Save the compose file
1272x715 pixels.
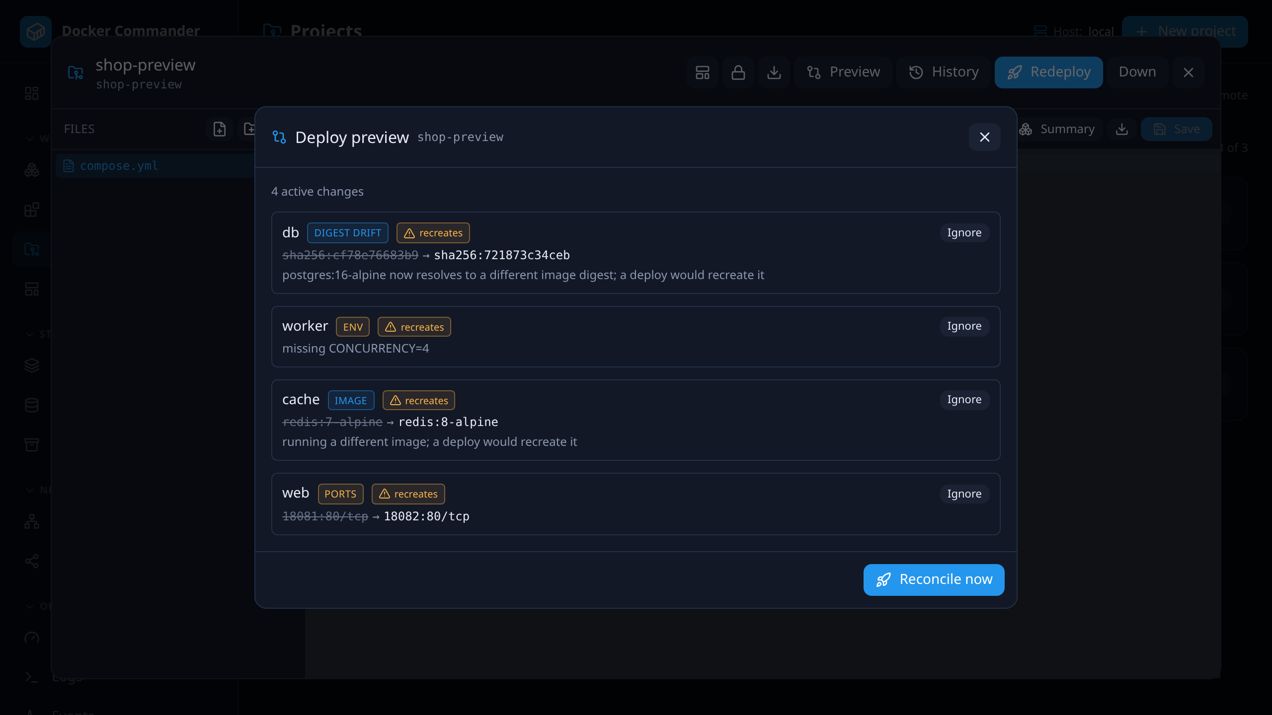tap(1176, 129)
